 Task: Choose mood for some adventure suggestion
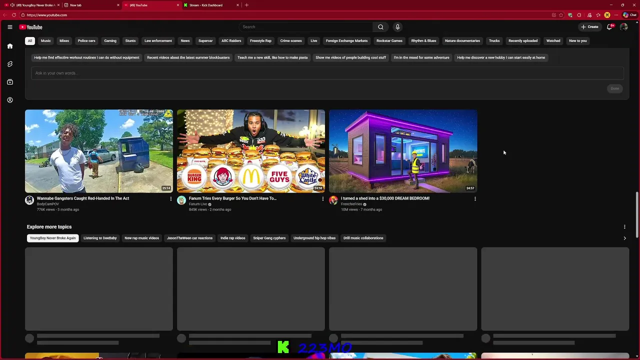point(421,57)
